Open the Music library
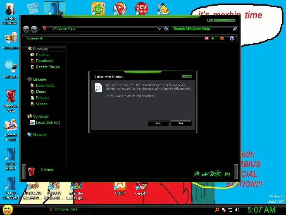This screenshot has width=286, height=215. click(x=41, y=92)
